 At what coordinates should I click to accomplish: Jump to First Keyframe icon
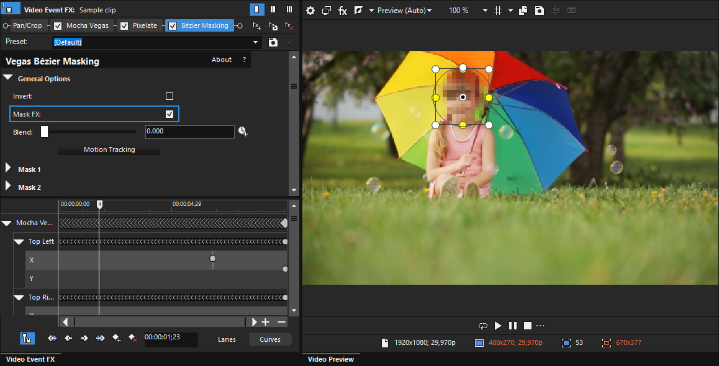[52, 339]
